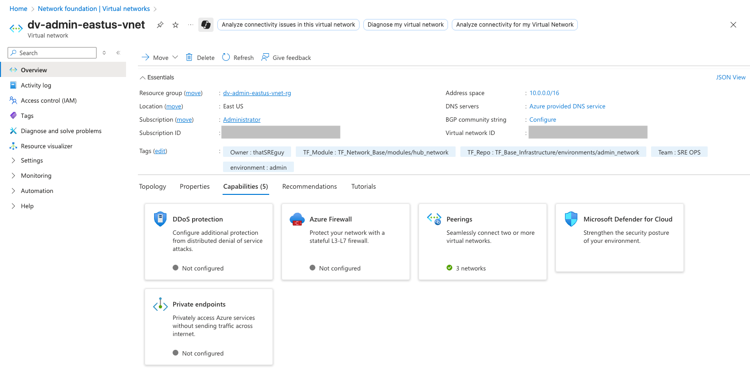Screen dimensions: 750x375
Task: Pin the dv-admin-eastus-vnet resource to dashboard
Action: tap(160, 25)
